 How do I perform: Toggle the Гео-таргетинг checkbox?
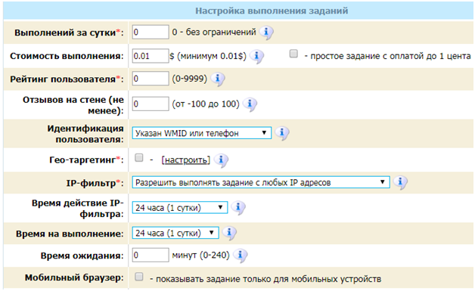pyautogui.click(x=138, y=157)
